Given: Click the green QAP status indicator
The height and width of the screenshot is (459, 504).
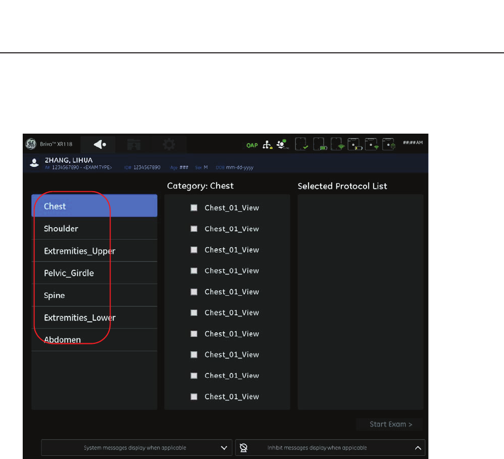Looking at the screenshot, I should click(x=252, y=145).
